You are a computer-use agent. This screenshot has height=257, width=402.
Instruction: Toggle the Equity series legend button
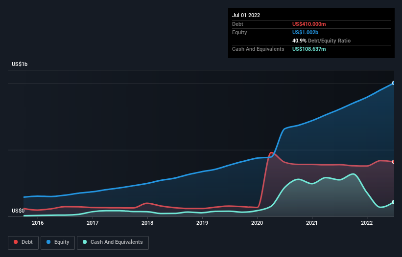[58, 242]
